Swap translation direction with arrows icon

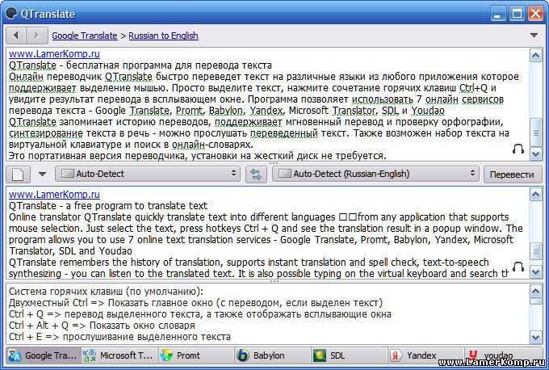(x=256, y=174)
